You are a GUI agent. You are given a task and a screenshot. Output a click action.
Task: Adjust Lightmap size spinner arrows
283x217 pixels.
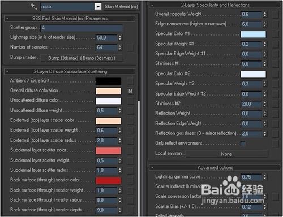[120, 38]
